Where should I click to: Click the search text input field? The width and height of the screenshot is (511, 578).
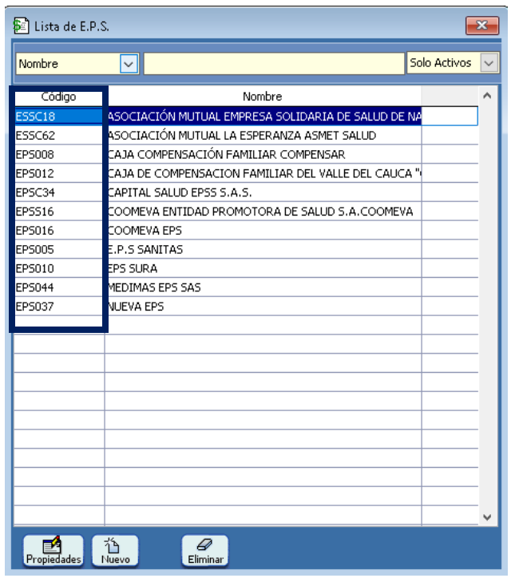coord(274,64)
